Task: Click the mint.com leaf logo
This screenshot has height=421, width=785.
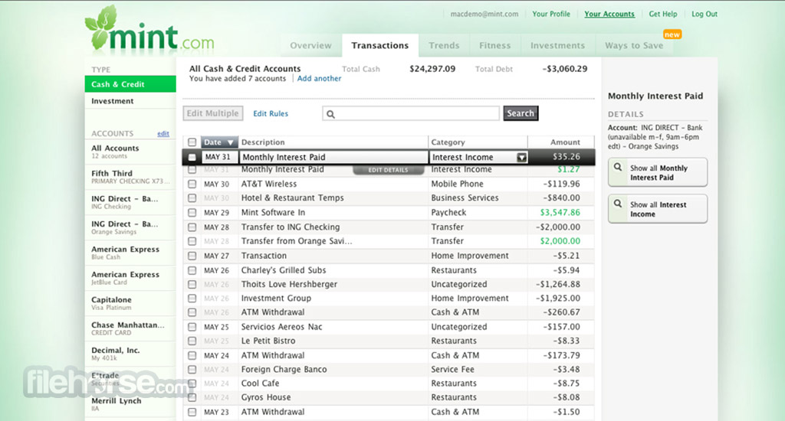Action: 149,29
